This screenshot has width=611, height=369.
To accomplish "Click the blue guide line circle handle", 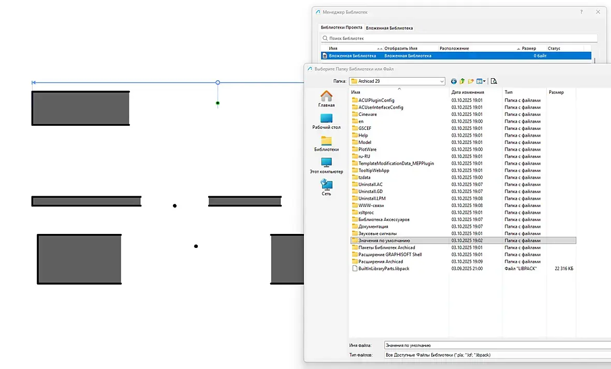I will (x=218, y=83).
